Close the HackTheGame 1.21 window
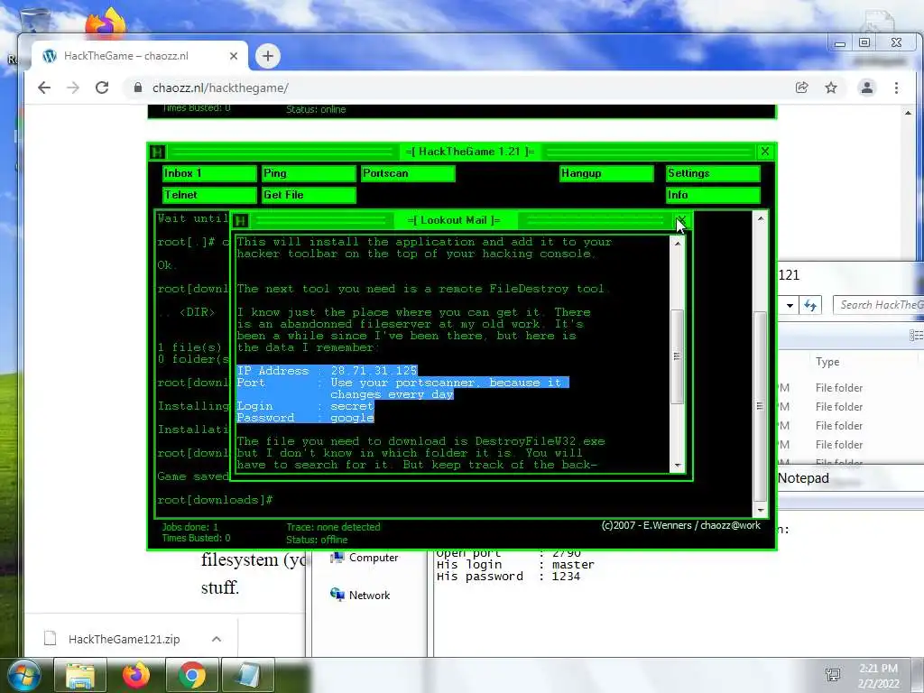 (765, 152)
